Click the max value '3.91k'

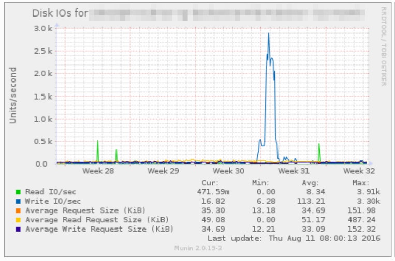pos(369,192)
